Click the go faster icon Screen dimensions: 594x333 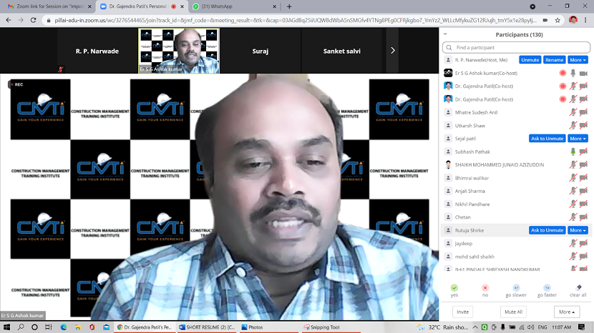[x=547, y=288]
